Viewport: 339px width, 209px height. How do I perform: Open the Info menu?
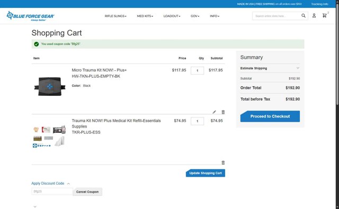tap(215, 16)
